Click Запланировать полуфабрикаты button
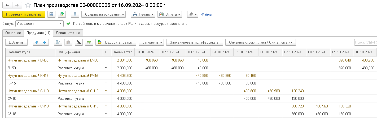The width and height of the screenshot is (377, 118). click(x=195, y=42)
